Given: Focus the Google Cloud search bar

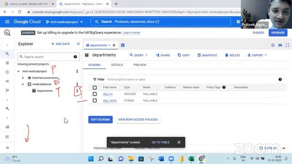Looking at the screenshot, I should (x=161, y=22).
